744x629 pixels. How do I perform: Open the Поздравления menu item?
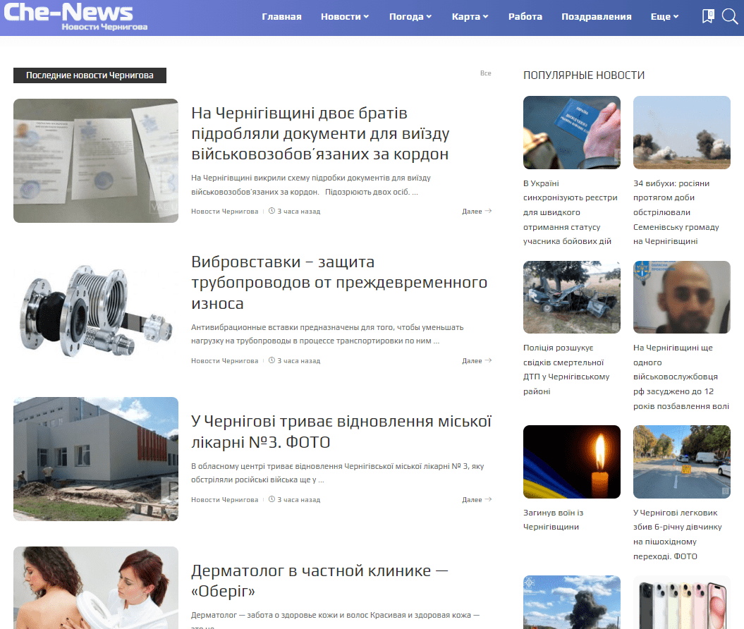(597, 17)
